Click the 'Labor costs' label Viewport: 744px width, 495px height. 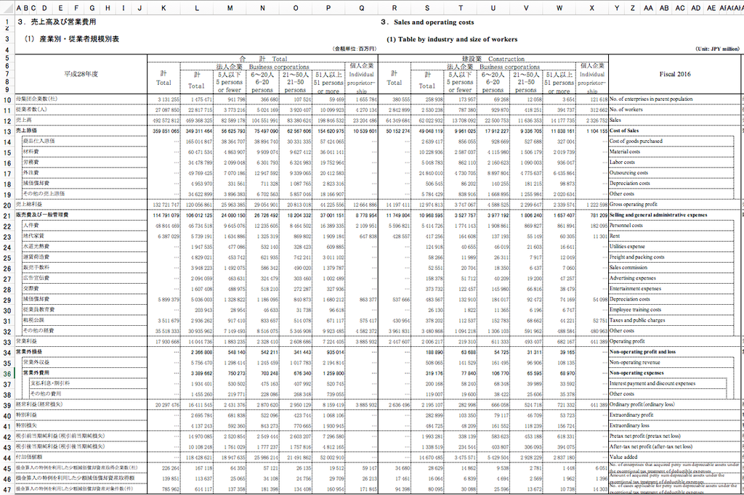[622, 162]
